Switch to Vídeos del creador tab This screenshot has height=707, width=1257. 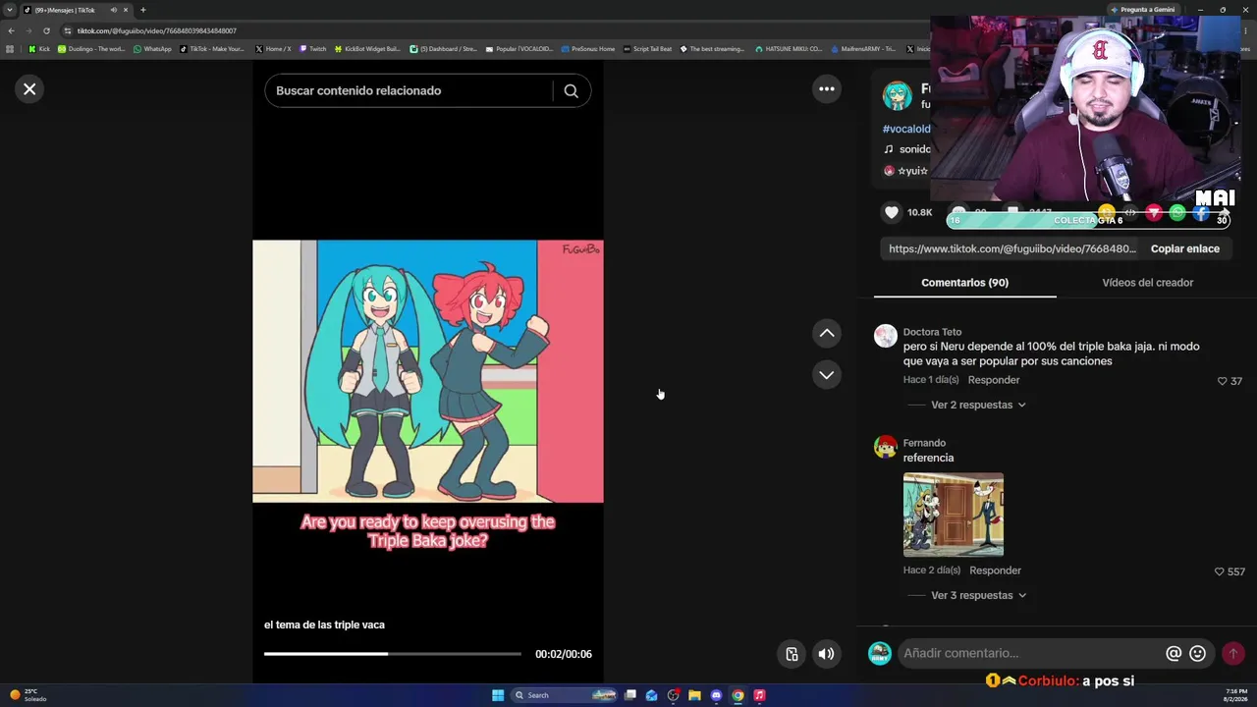pyautogui.click(x=1147, y=283)
